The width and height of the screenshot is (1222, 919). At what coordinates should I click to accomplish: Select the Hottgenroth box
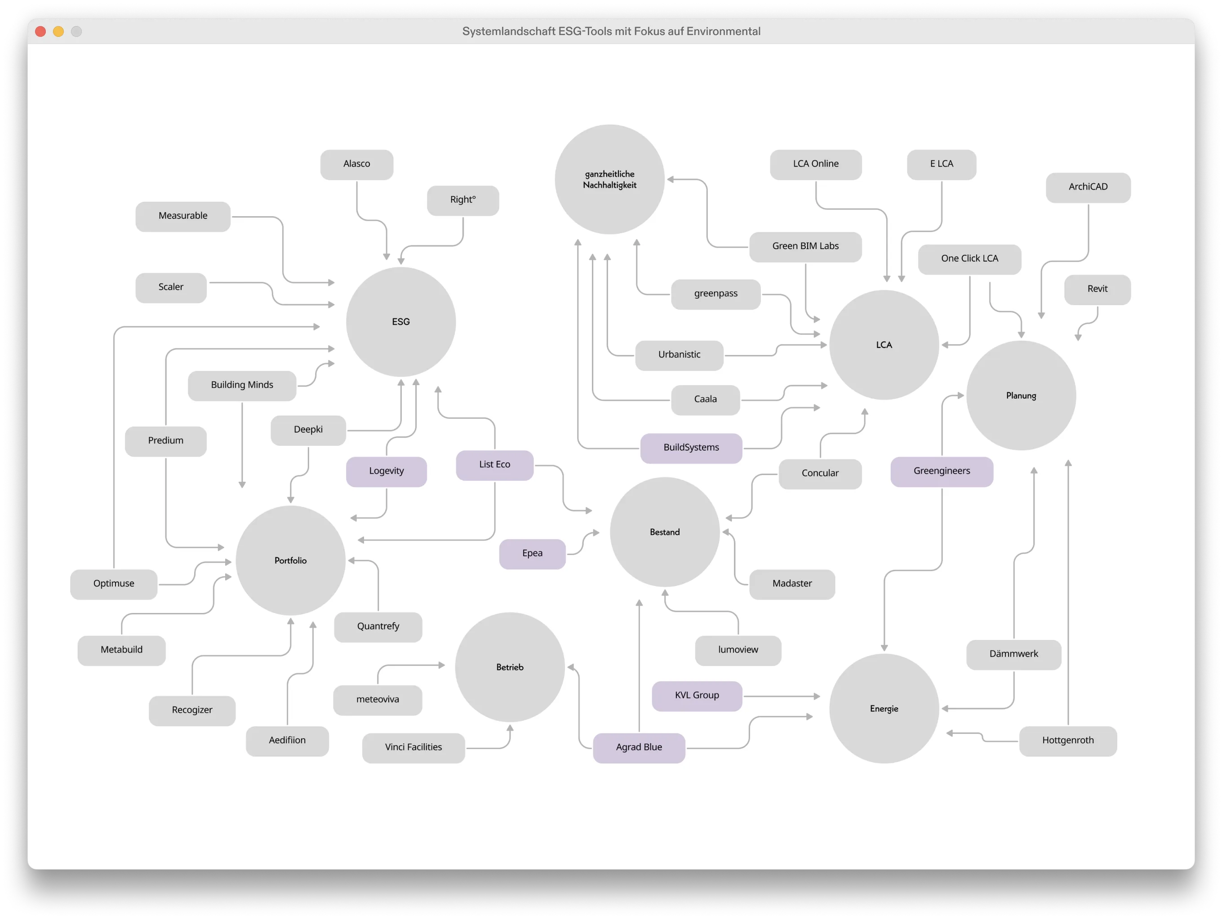[x=1067, y=741]
